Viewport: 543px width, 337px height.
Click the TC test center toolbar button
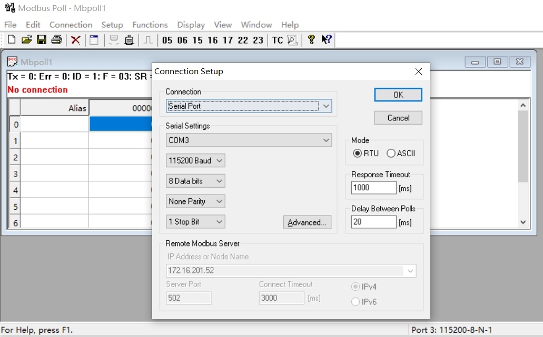277,40
